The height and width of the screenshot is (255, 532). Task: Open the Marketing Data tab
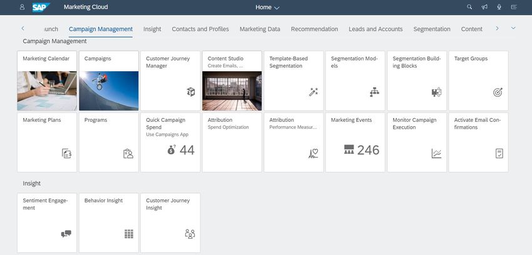[260, 29]
